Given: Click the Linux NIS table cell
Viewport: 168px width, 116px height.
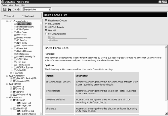Looking at the screenshot, I should (60, 109).
